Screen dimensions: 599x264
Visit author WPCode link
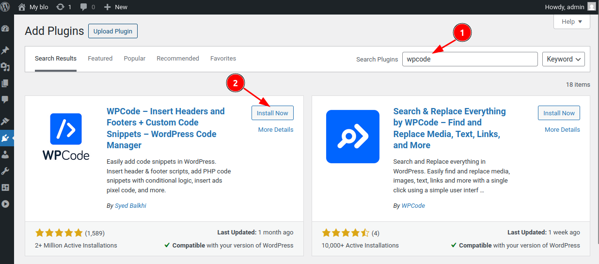413,206
